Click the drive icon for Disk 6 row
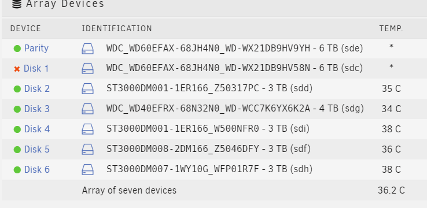The width and height of the screenshot is (427, 208). [88, 169]
